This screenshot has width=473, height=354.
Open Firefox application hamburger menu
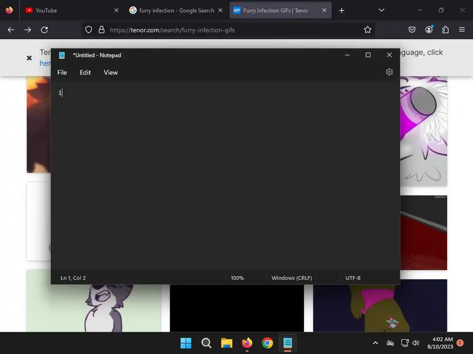pos(462,30)
